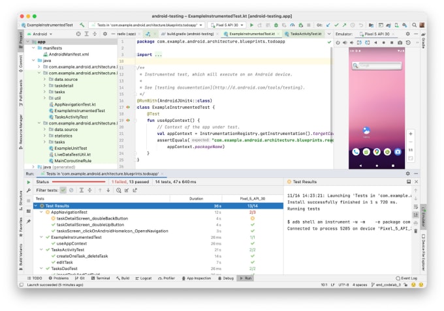Viewport: 444px width, 311px height.
Task: Click the green Run app button in toolbar
Action: 252,25
